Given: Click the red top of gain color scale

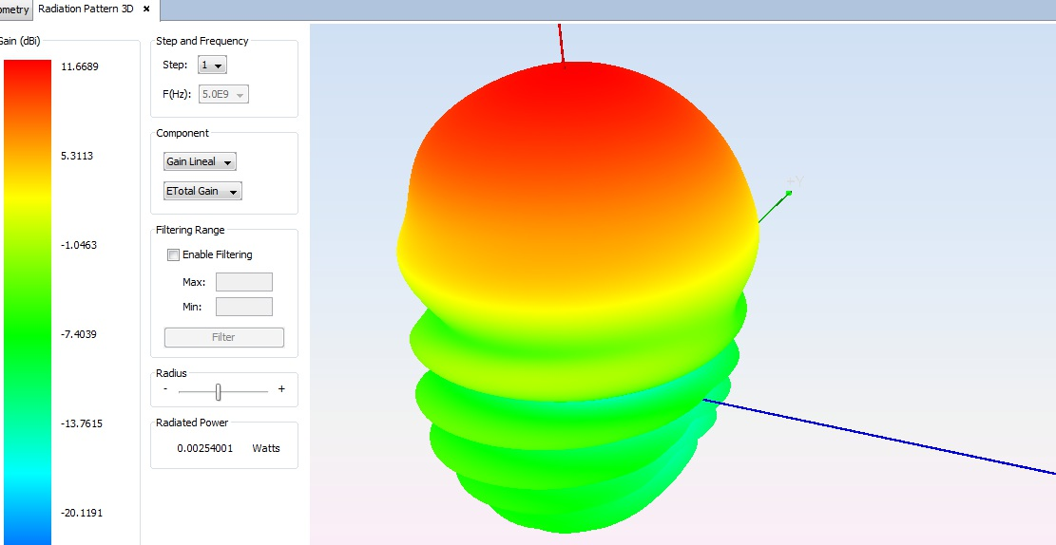Looking at the screenshot, I should click(27, 71).
